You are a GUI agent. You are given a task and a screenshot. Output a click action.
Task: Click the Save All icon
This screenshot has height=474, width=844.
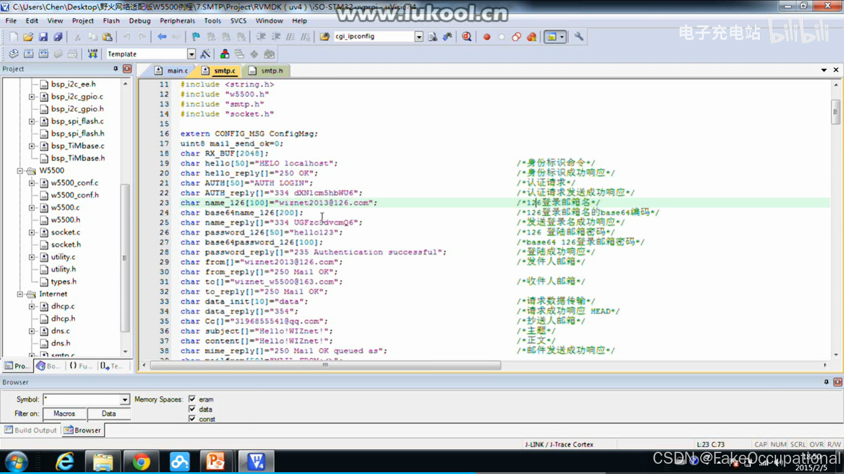58,37
